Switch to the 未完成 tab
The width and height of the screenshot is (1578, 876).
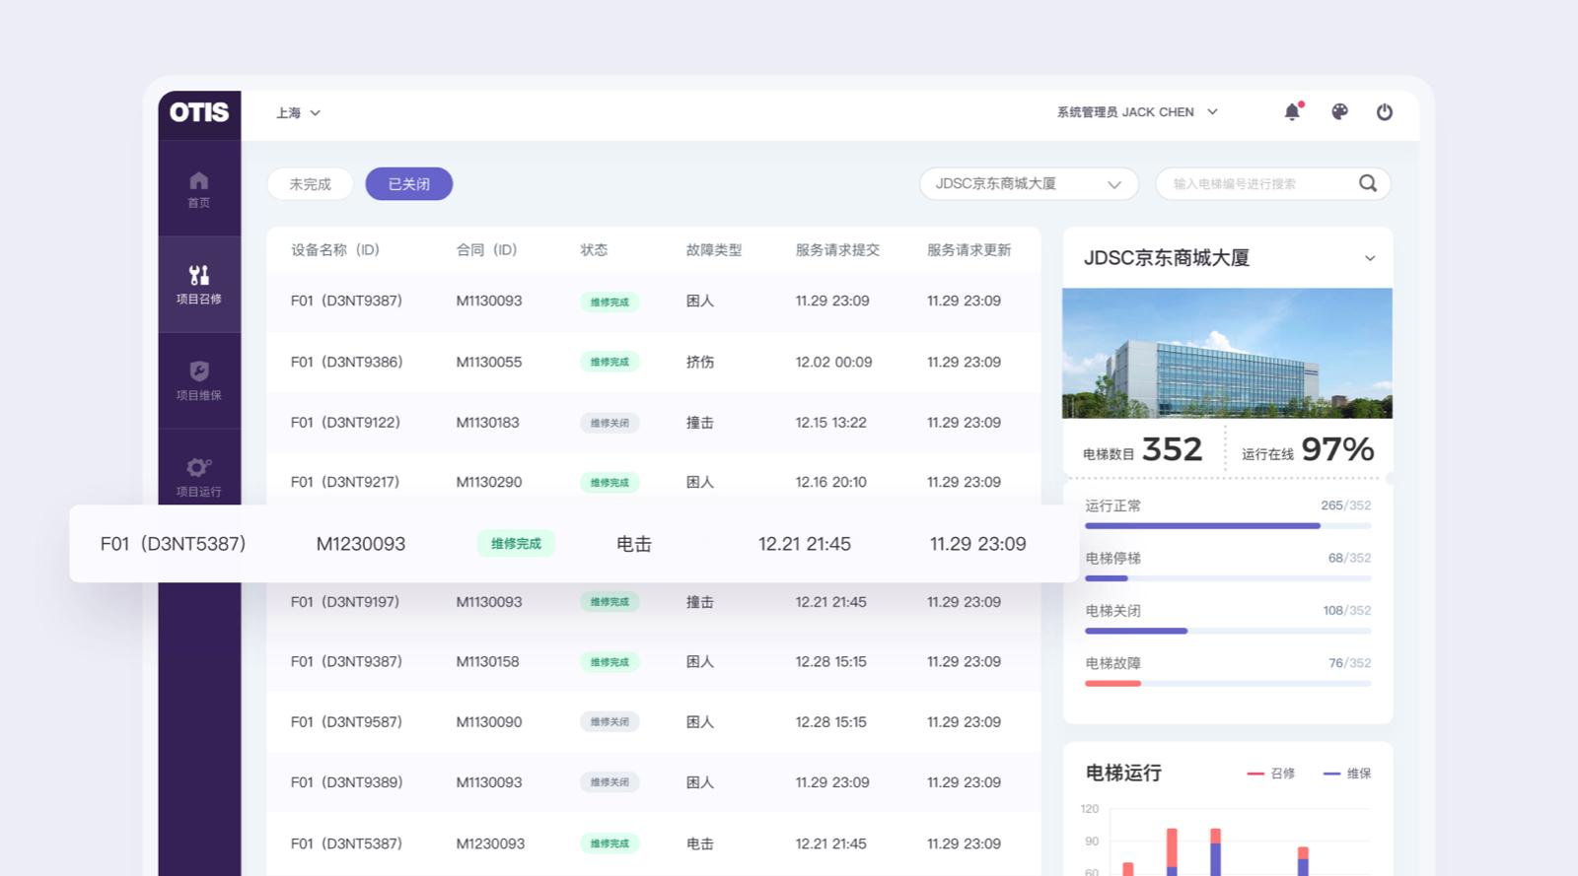(310, 184)
